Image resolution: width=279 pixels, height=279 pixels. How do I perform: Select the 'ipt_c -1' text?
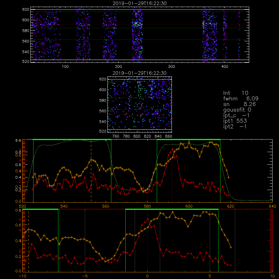click(x=236, y=116)
